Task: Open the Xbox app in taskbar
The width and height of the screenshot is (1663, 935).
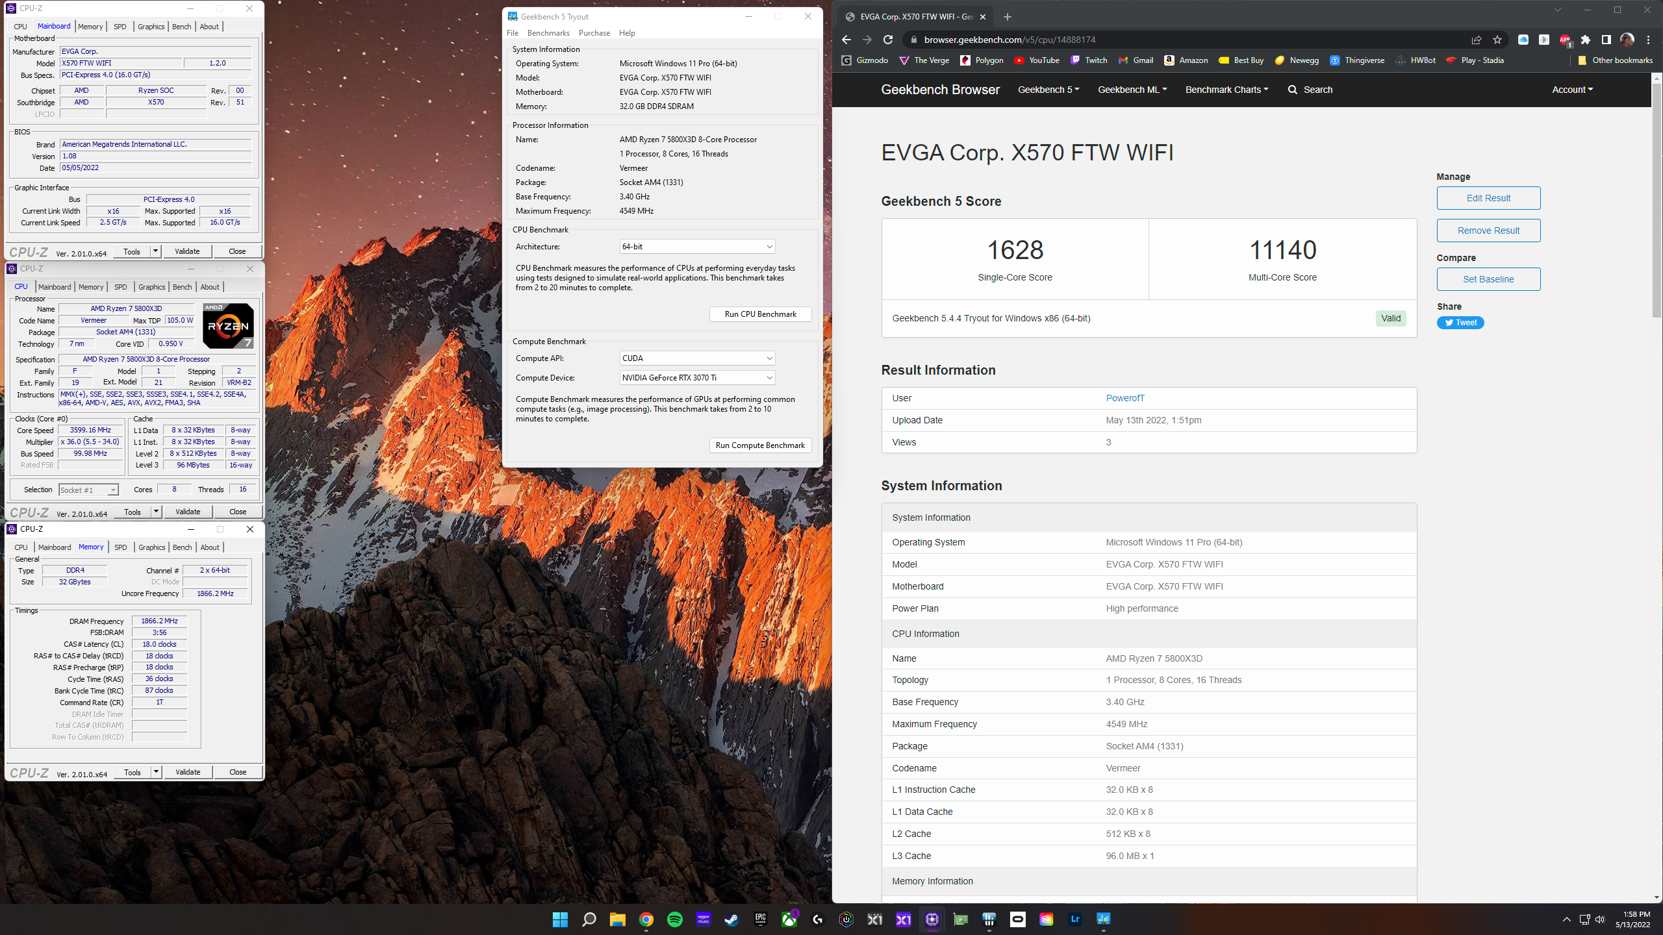Action: 789,919
